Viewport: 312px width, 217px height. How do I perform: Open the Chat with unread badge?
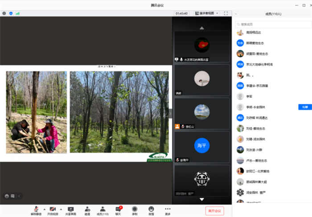(x=118, y=209)
